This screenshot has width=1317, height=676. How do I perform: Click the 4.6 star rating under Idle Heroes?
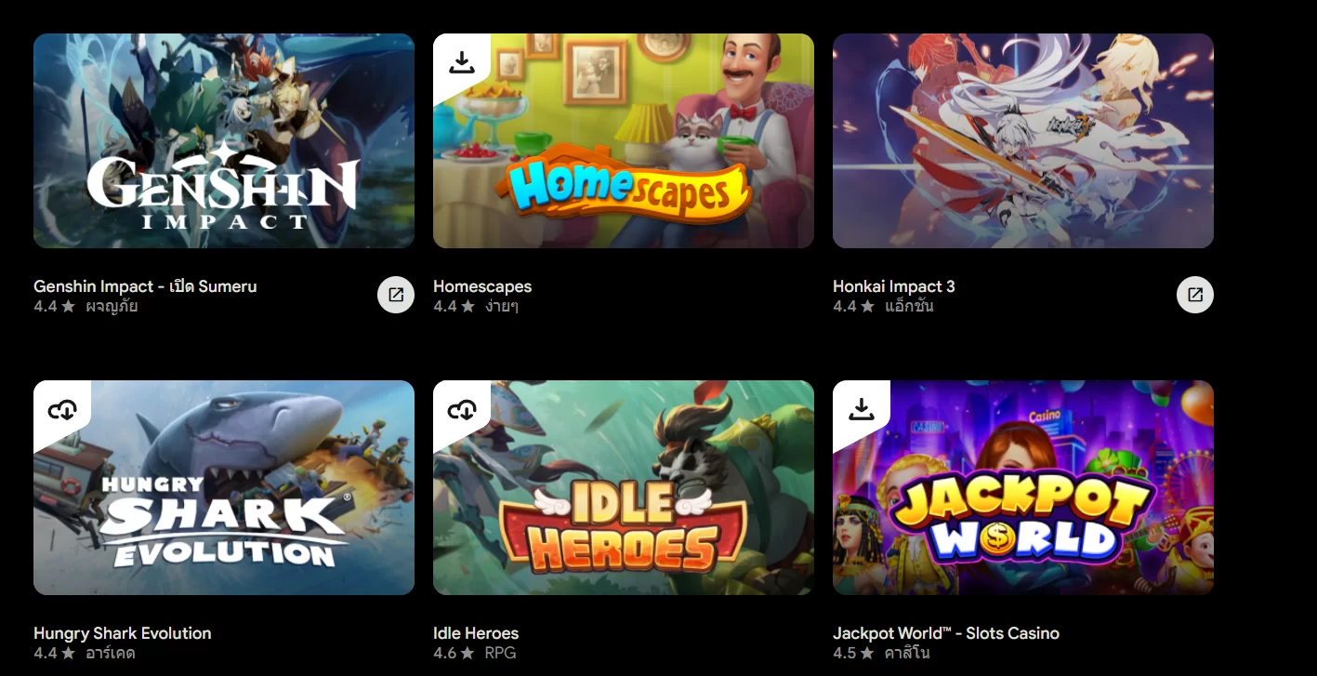pos(454,653)
